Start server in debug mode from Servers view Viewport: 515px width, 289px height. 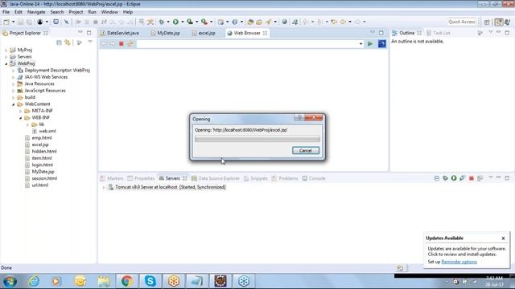click(x=445, y=178)
